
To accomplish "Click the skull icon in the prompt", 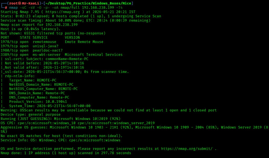I will [19, 3].
